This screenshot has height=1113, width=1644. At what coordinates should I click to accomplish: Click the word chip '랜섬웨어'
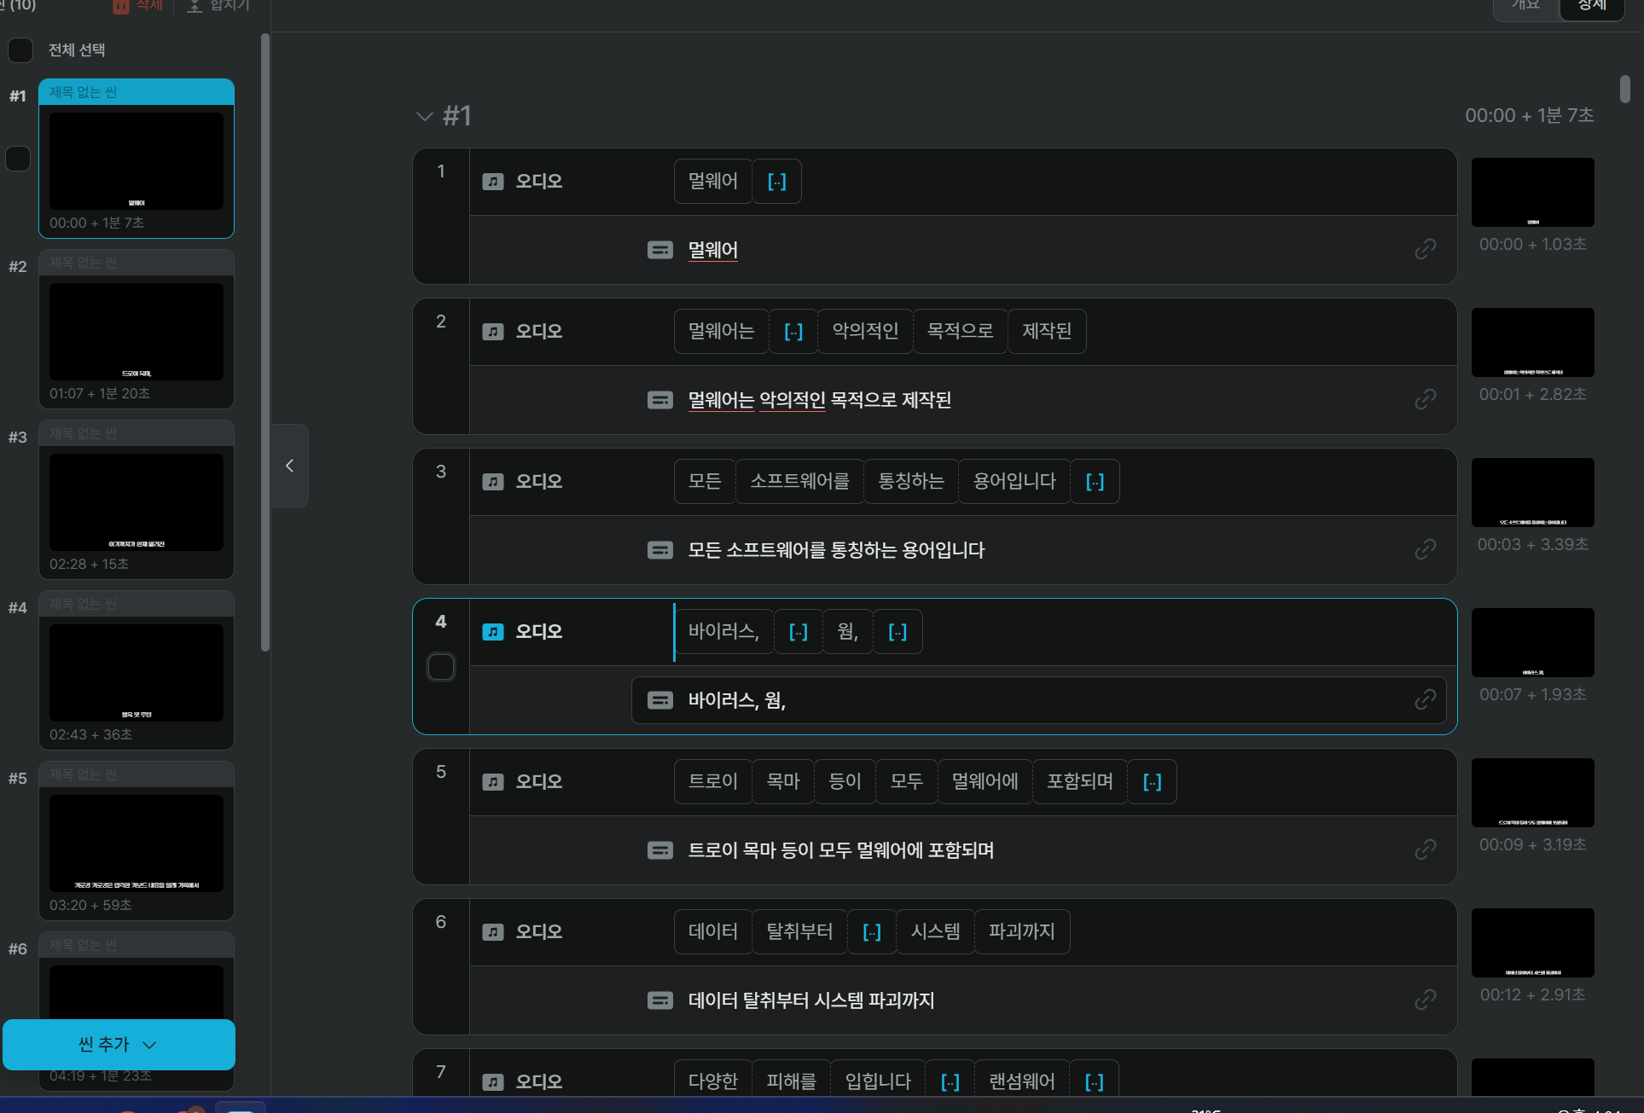point(1022,1082)
